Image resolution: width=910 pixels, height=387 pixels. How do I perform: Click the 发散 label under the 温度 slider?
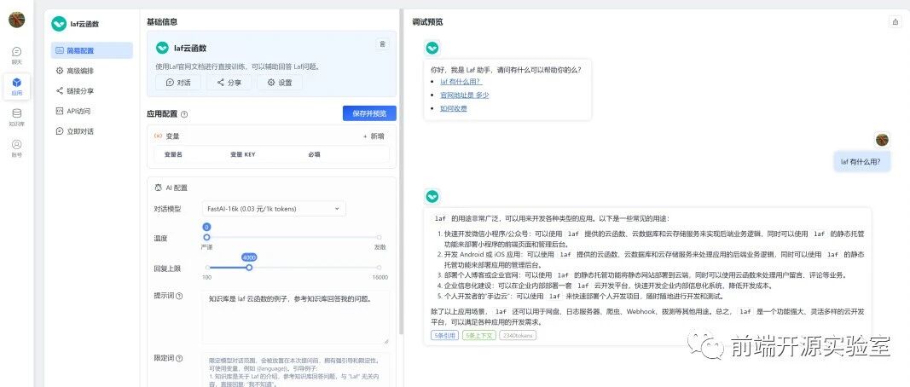pos(380,246)
